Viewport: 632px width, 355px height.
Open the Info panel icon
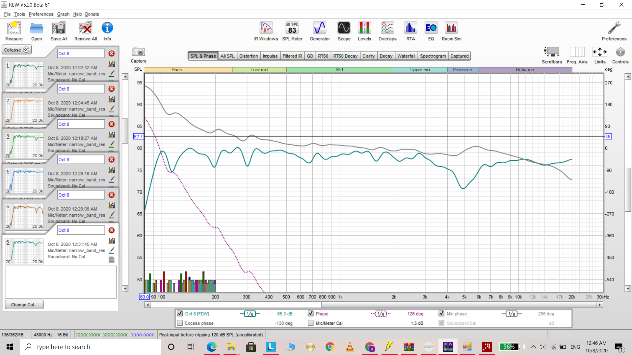click(107, 31)
